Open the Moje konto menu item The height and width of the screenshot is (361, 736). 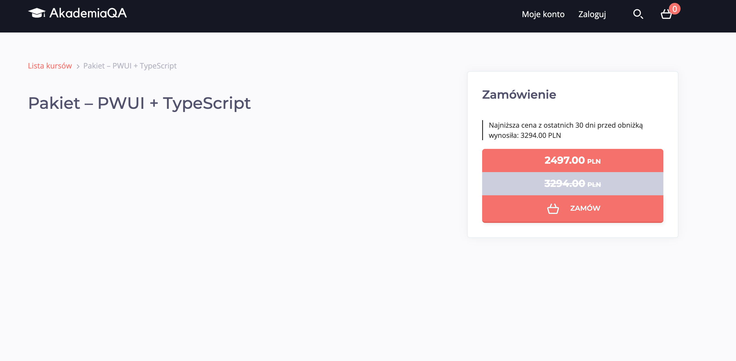(x=543, y=14)
